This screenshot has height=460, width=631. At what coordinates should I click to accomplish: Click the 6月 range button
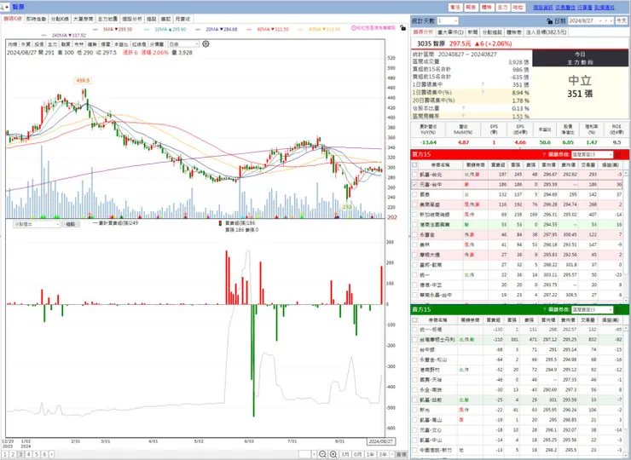(358, 454)
